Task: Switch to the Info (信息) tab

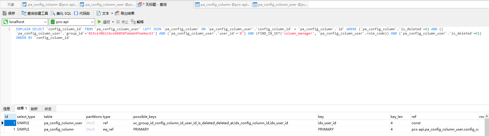Action: [x=7, y=109]
